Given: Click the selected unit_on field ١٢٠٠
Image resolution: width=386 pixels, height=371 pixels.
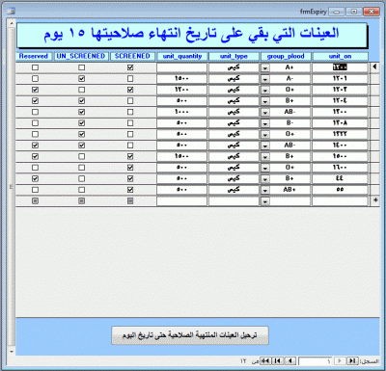Looking at the screenshot, I should pos(340,67).
